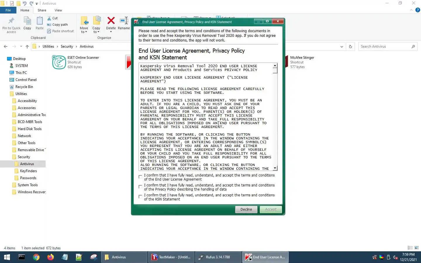Click the license text scrollbar down arrow
This screenshot has width=421, height=263.
[275, 168]
